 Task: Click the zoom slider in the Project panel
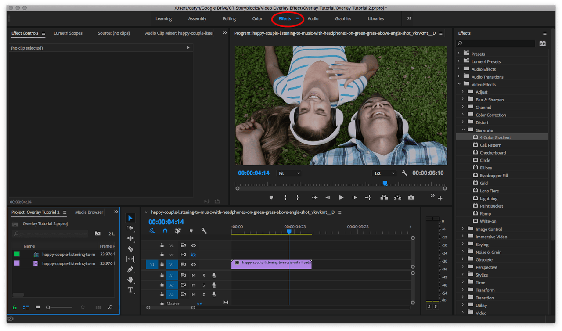click(x=48, y=307)
